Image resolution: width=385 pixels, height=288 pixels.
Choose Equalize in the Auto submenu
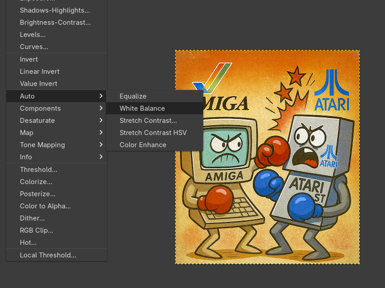pos(133,96)
